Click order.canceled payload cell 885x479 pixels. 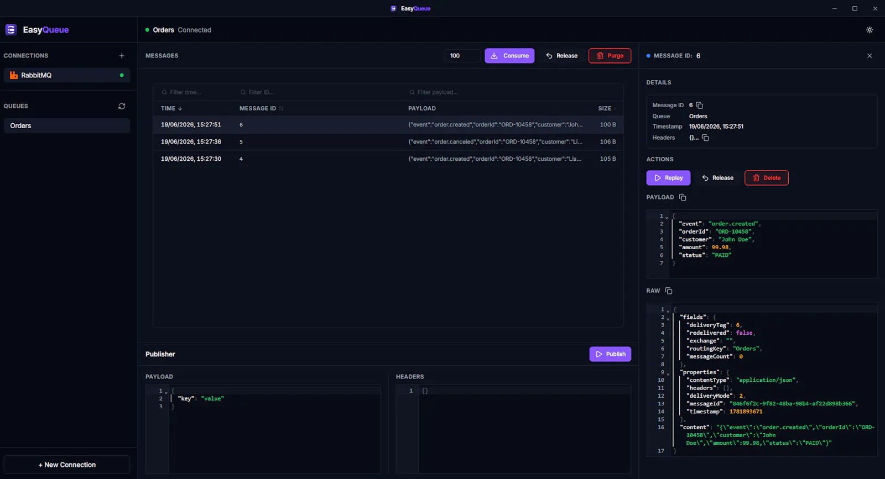pyautogui.click(x=495, y=142)
